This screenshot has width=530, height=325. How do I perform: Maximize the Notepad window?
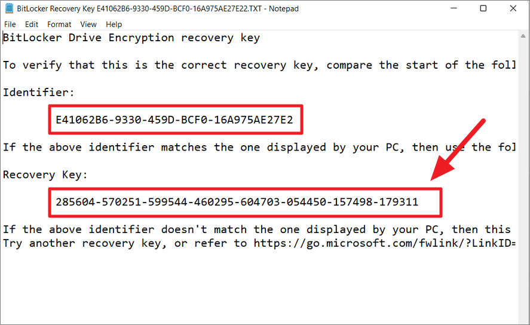483,8
